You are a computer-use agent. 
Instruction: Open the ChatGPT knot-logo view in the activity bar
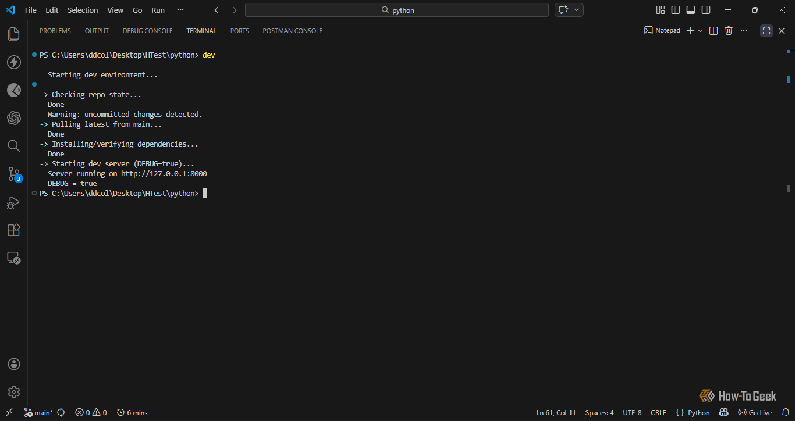(x=14, y=118)
